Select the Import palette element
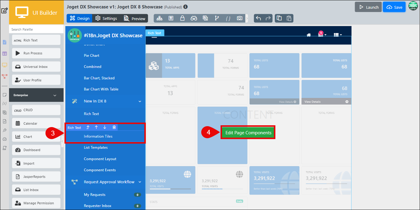The width and height of the screenshot is (420, 210). click(36, 163)
